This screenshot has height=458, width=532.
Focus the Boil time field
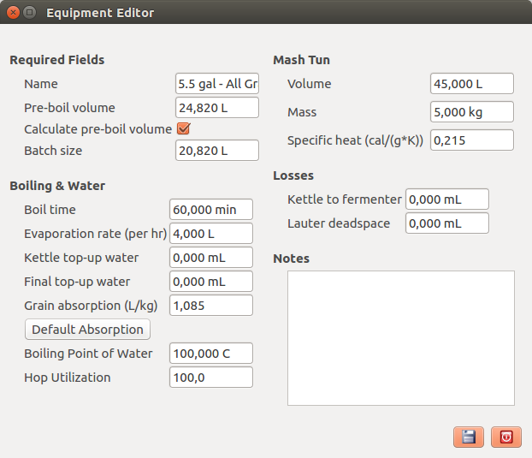pyautogui.click(x=211, y=210)
